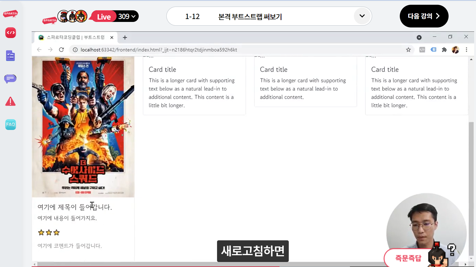Screen dimensions: 476x267
Task: Click the third Card title heading
Action: (385, 69)
